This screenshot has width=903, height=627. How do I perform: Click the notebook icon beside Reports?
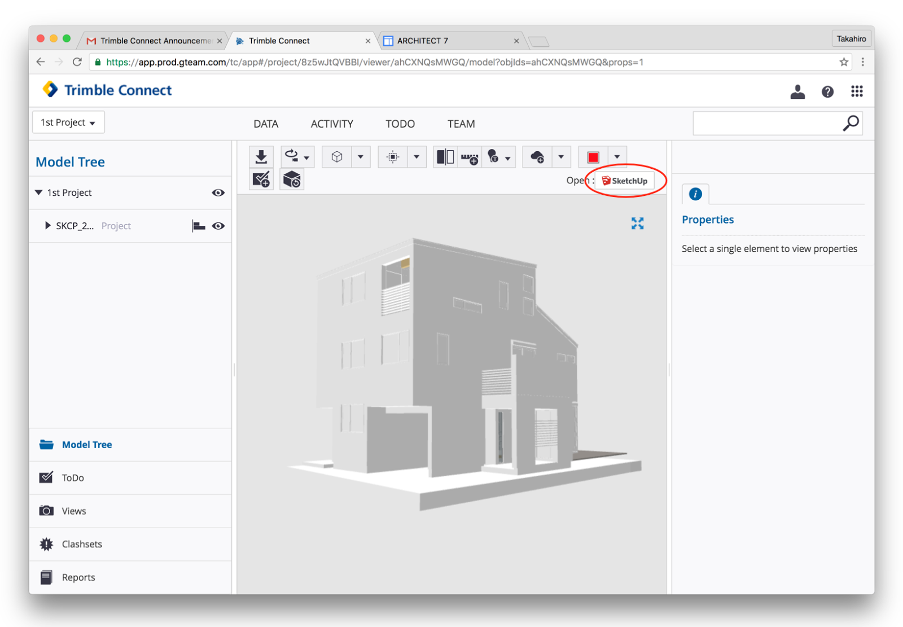tap(46, 577)
